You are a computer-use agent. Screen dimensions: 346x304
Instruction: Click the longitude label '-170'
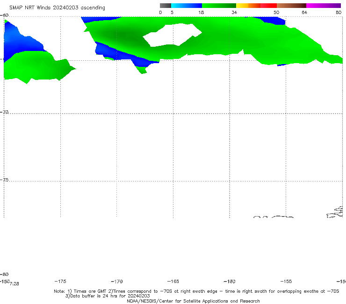116,282
